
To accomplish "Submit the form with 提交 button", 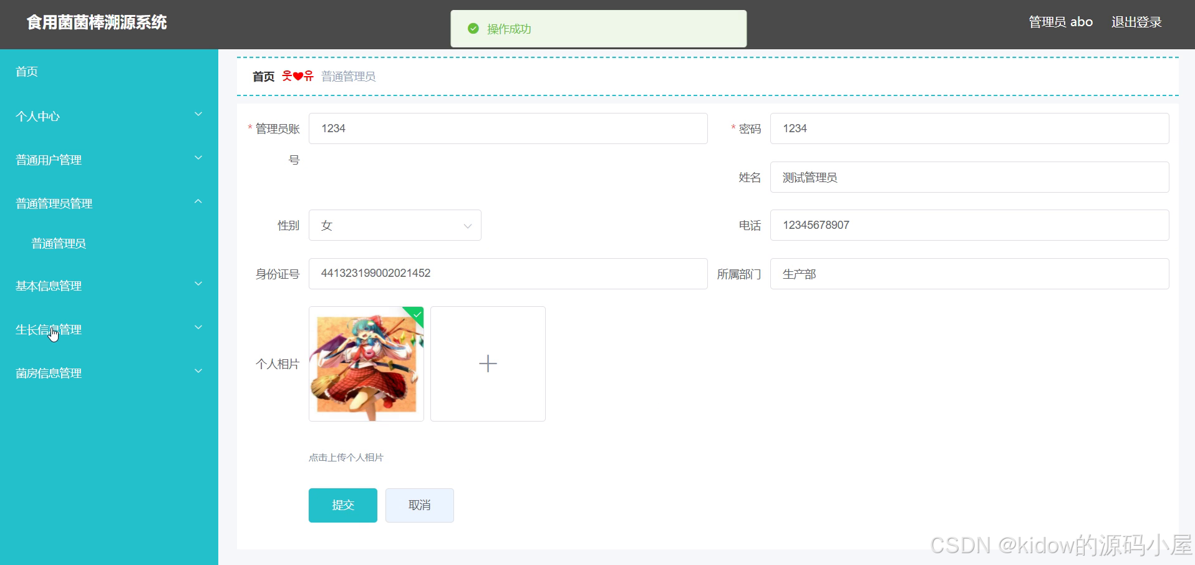I will (343, 505).
